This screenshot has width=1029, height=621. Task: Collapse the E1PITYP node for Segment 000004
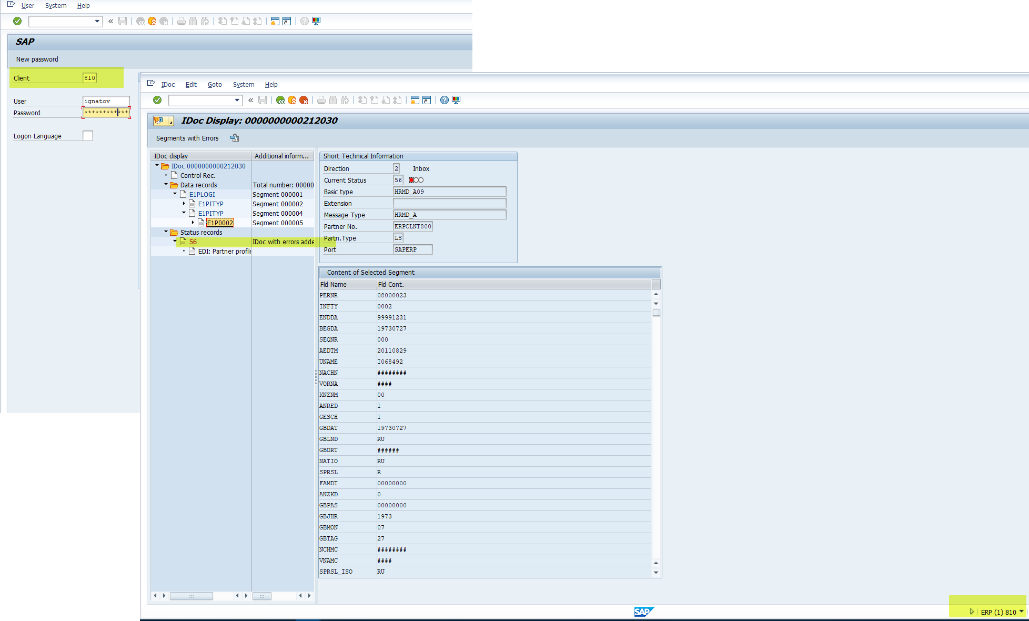point(184,213)
